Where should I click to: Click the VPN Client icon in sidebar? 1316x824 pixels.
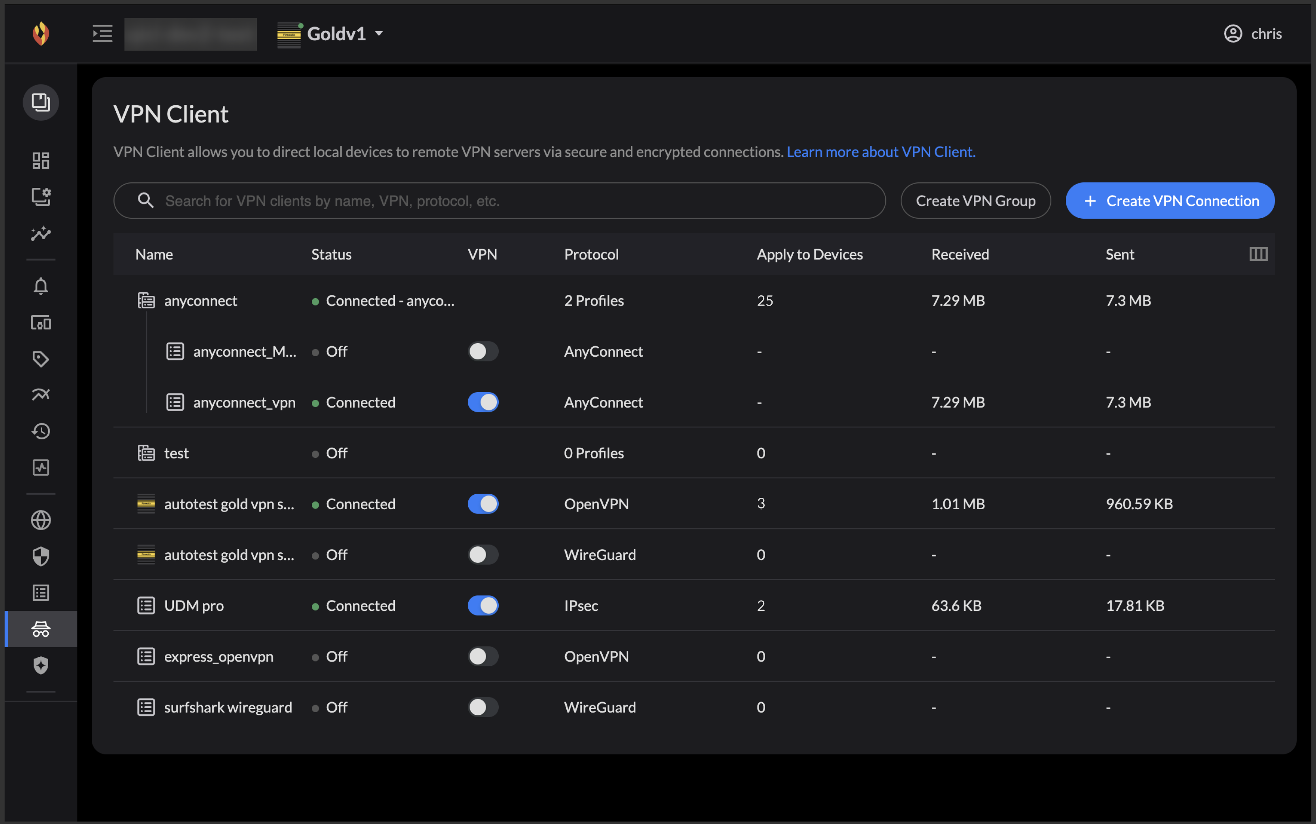pyautogui.click(x=41, y=629)
